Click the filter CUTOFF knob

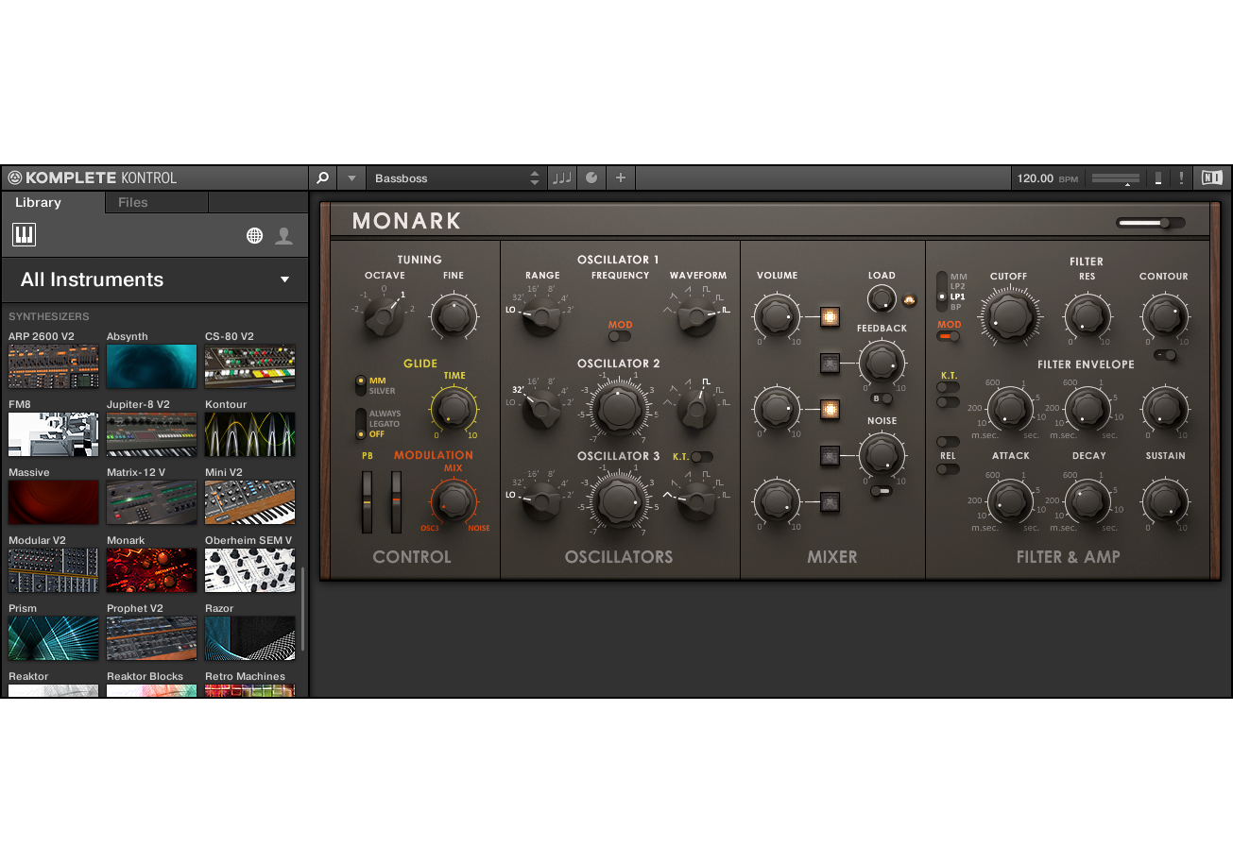[1008, 317]
